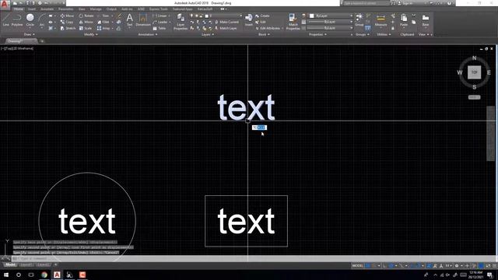The height and width of the screenshot is (280, 498).
Task: Click the Mirror tool
Action: click(86, 22)
